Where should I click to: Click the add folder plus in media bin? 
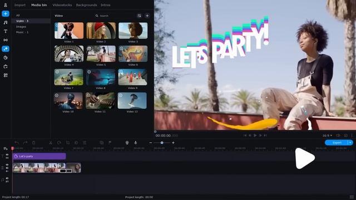pos(147,16)
